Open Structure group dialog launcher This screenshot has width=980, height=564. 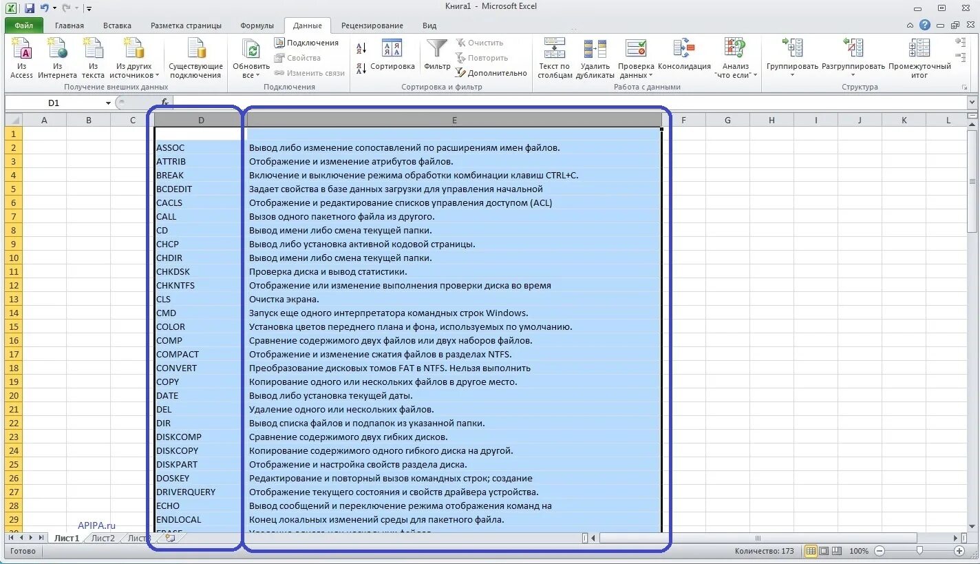963,87
